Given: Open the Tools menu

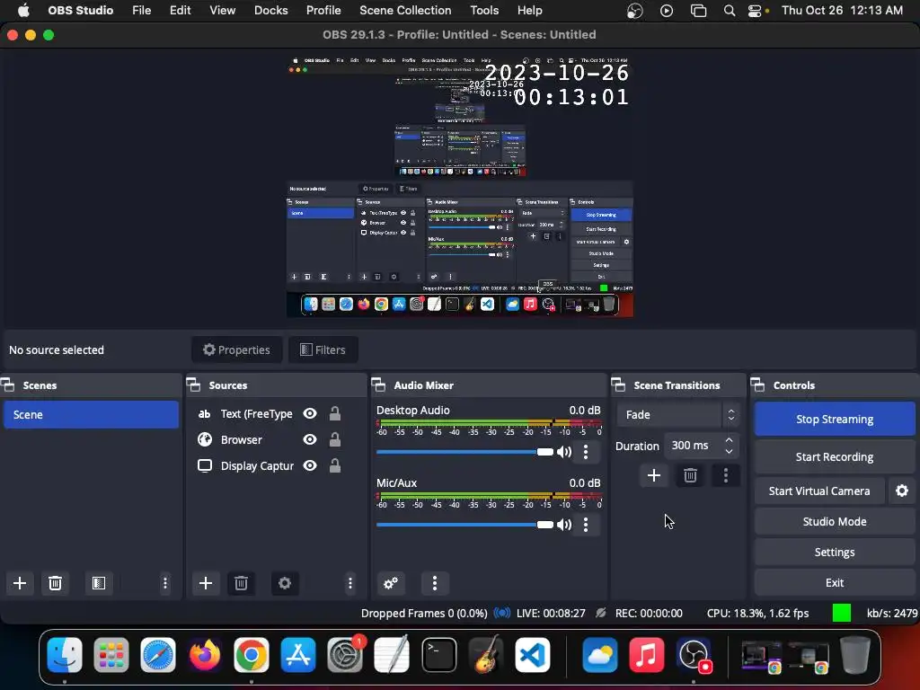Looking at the screenshot, I should tap(484, 11).
